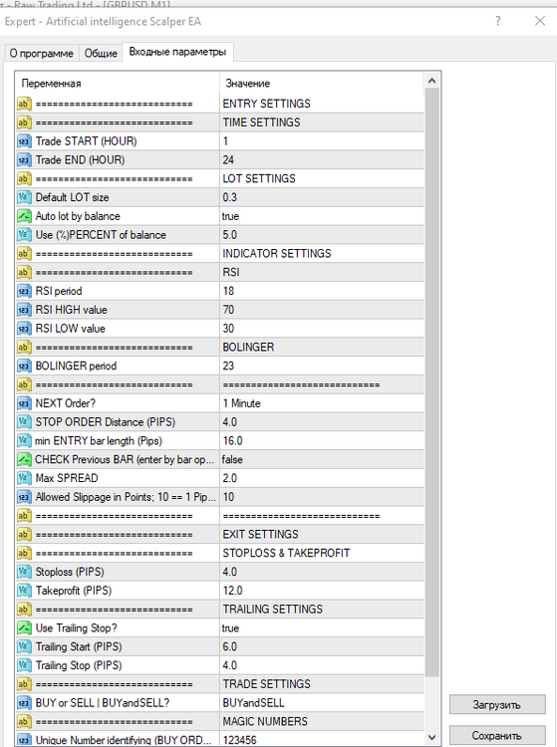Viewport: 557px width, 747px height.
Task: Click the ENTRY SETTINGS string icon
Action: coord(24,104)
